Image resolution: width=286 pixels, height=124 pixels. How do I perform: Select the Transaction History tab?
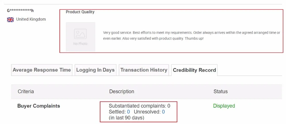point(144,70)
